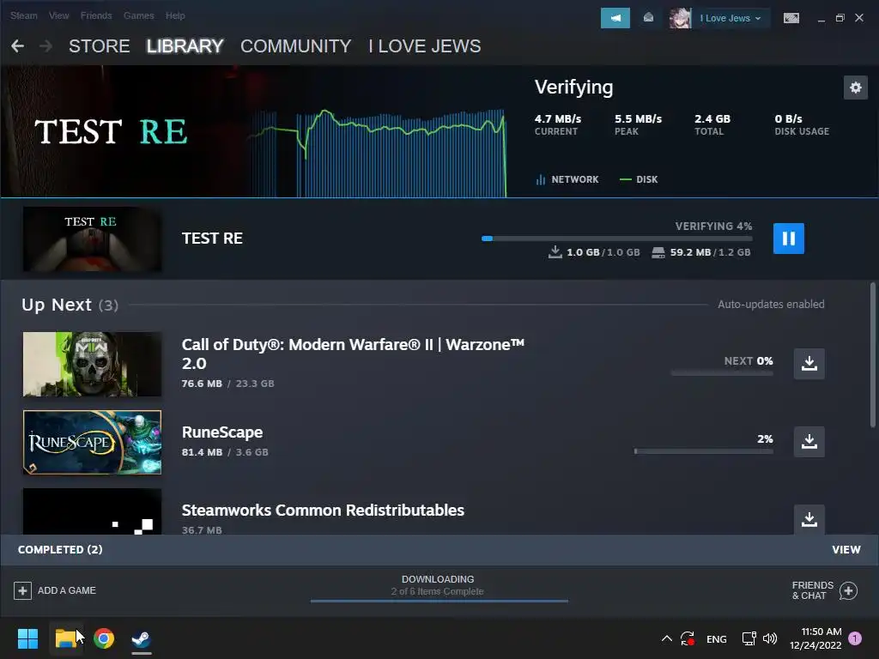879x659 pixels.
Task: Click the RuneScape 2% progress bar
Action: pyautogui.click(x=704, y=451)
